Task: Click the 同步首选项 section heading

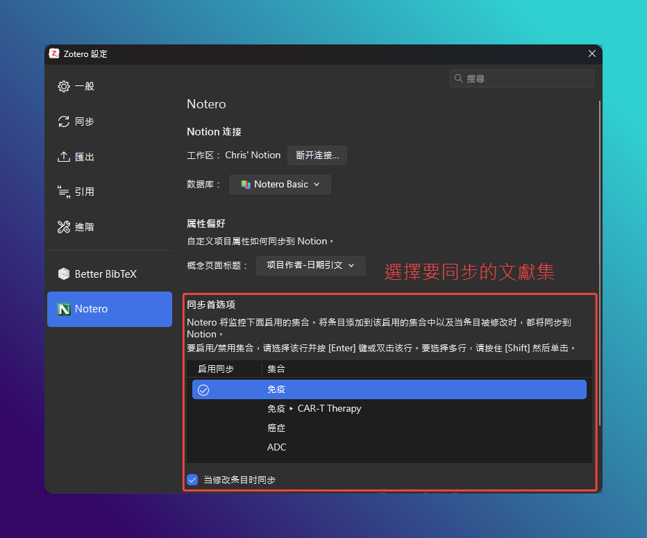Action: click(211, 305)
